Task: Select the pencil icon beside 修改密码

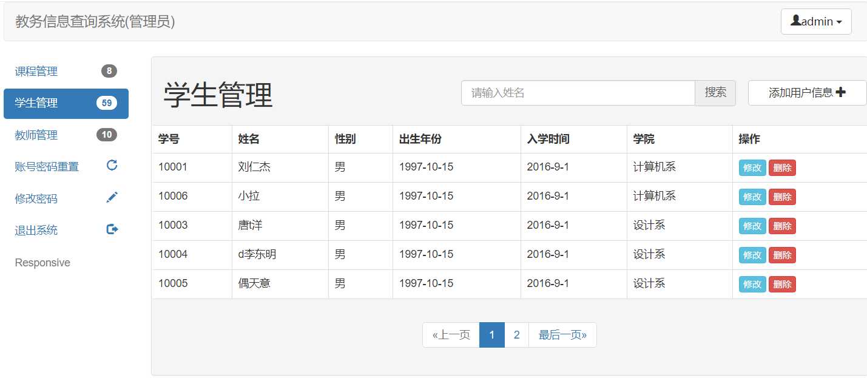Action: [111, 197]
